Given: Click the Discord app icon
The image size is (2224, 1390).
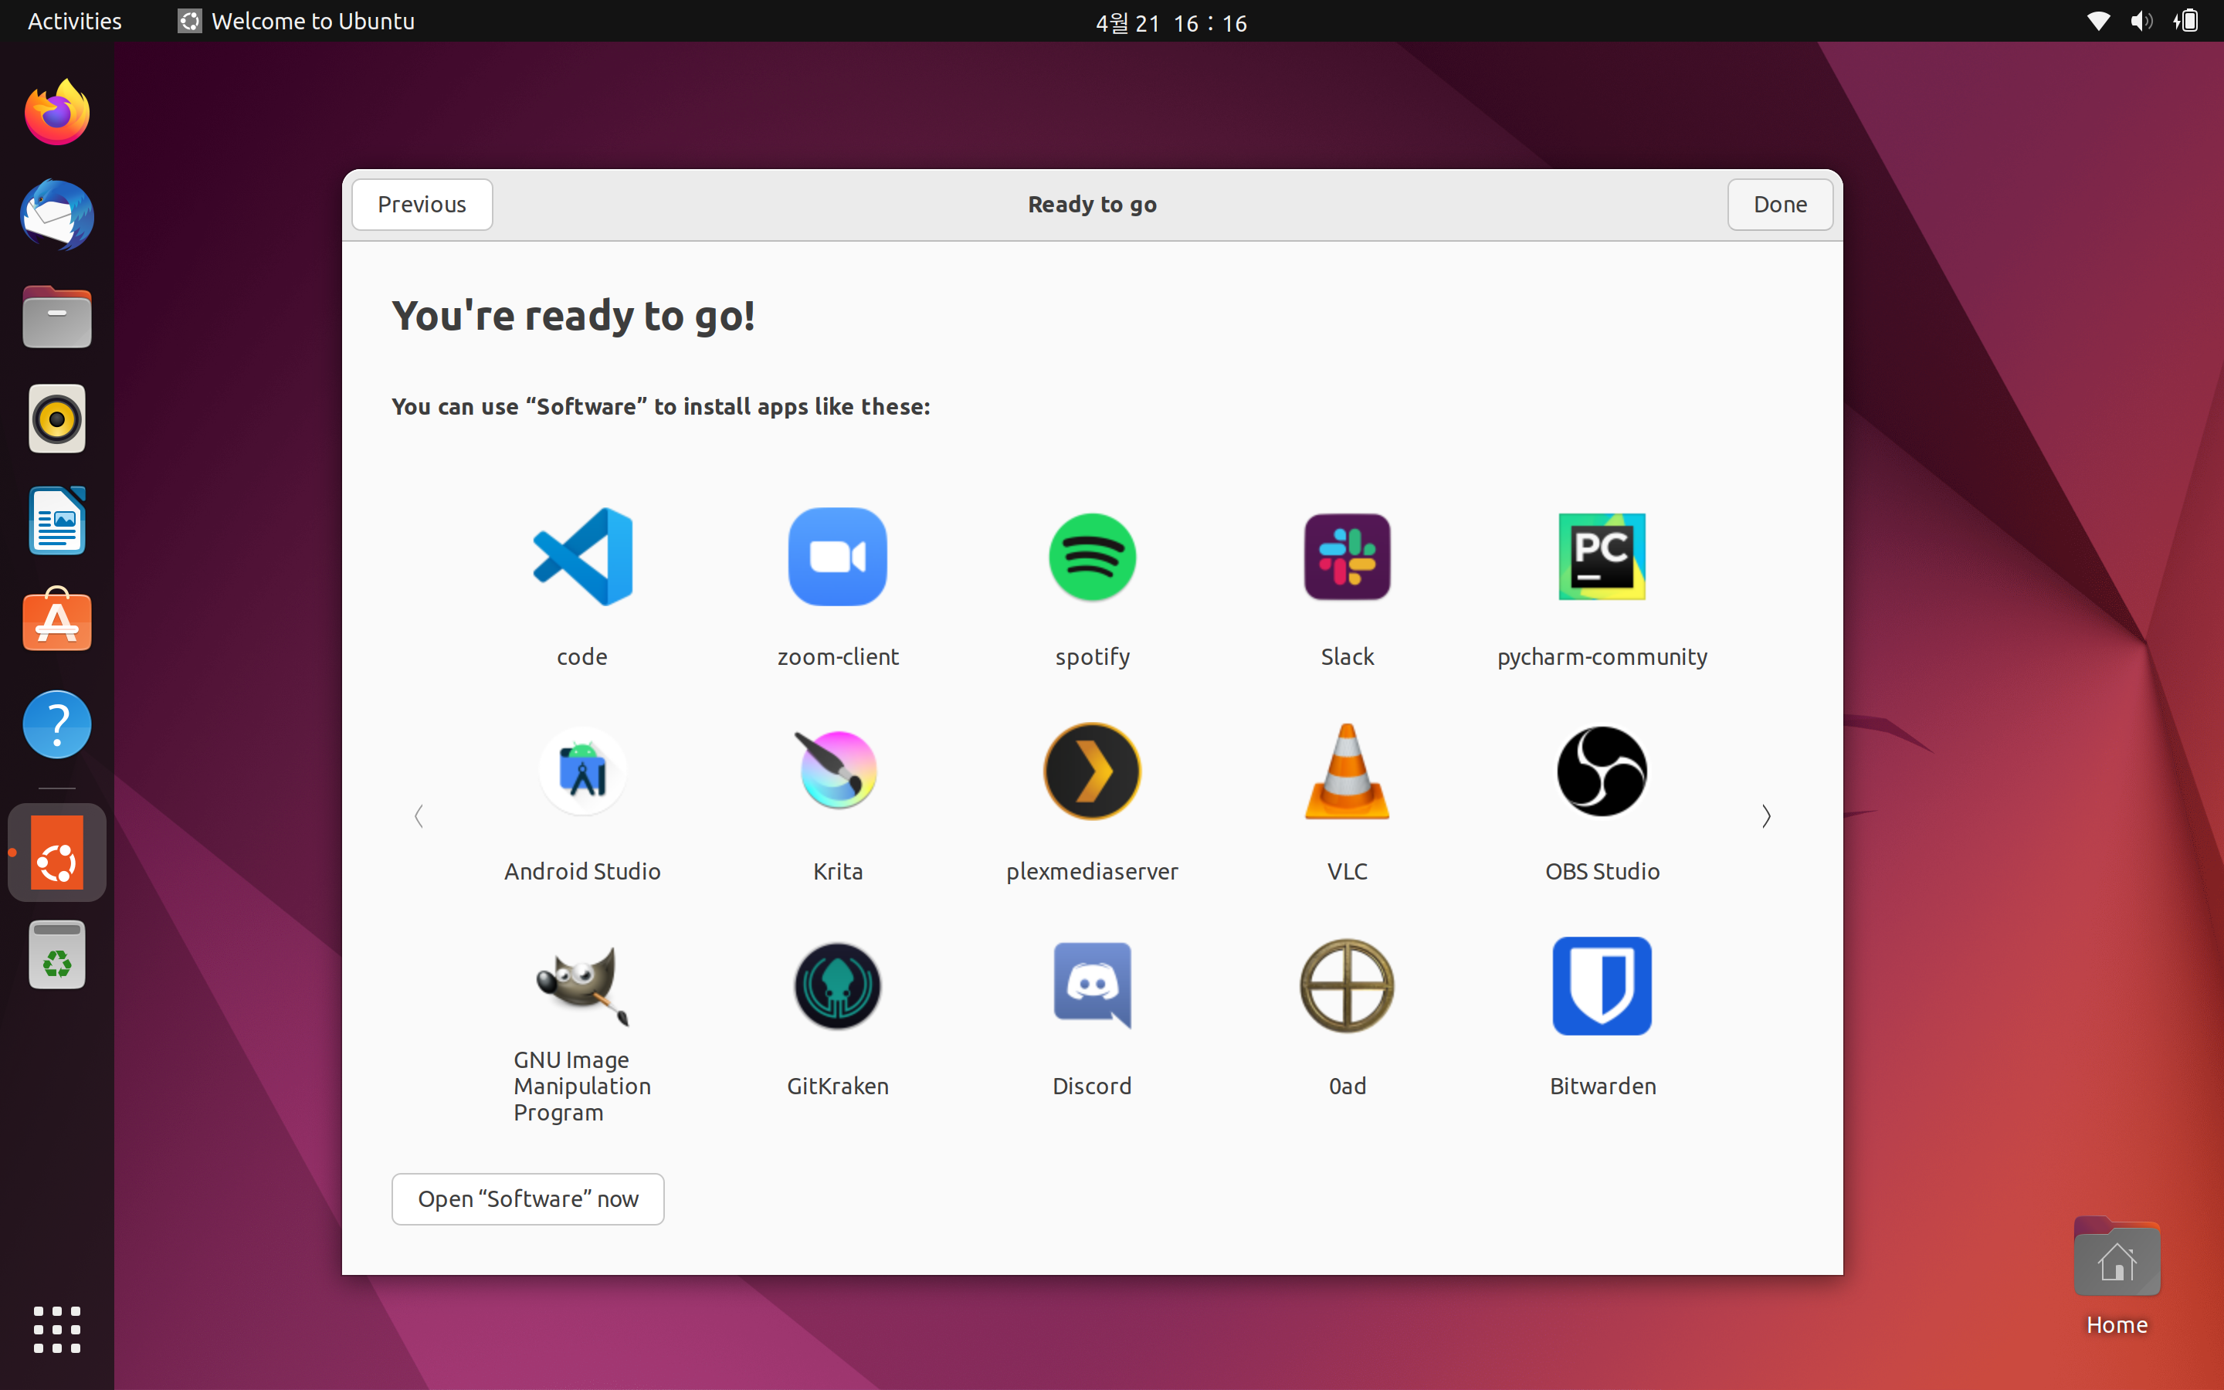Looking at the screenshot, I should point(1092,985).
